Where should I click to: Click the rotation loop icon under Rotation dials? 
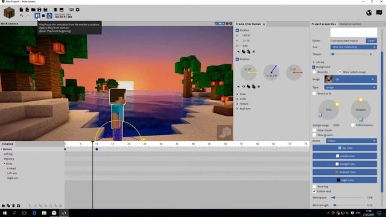pos(244,87)
